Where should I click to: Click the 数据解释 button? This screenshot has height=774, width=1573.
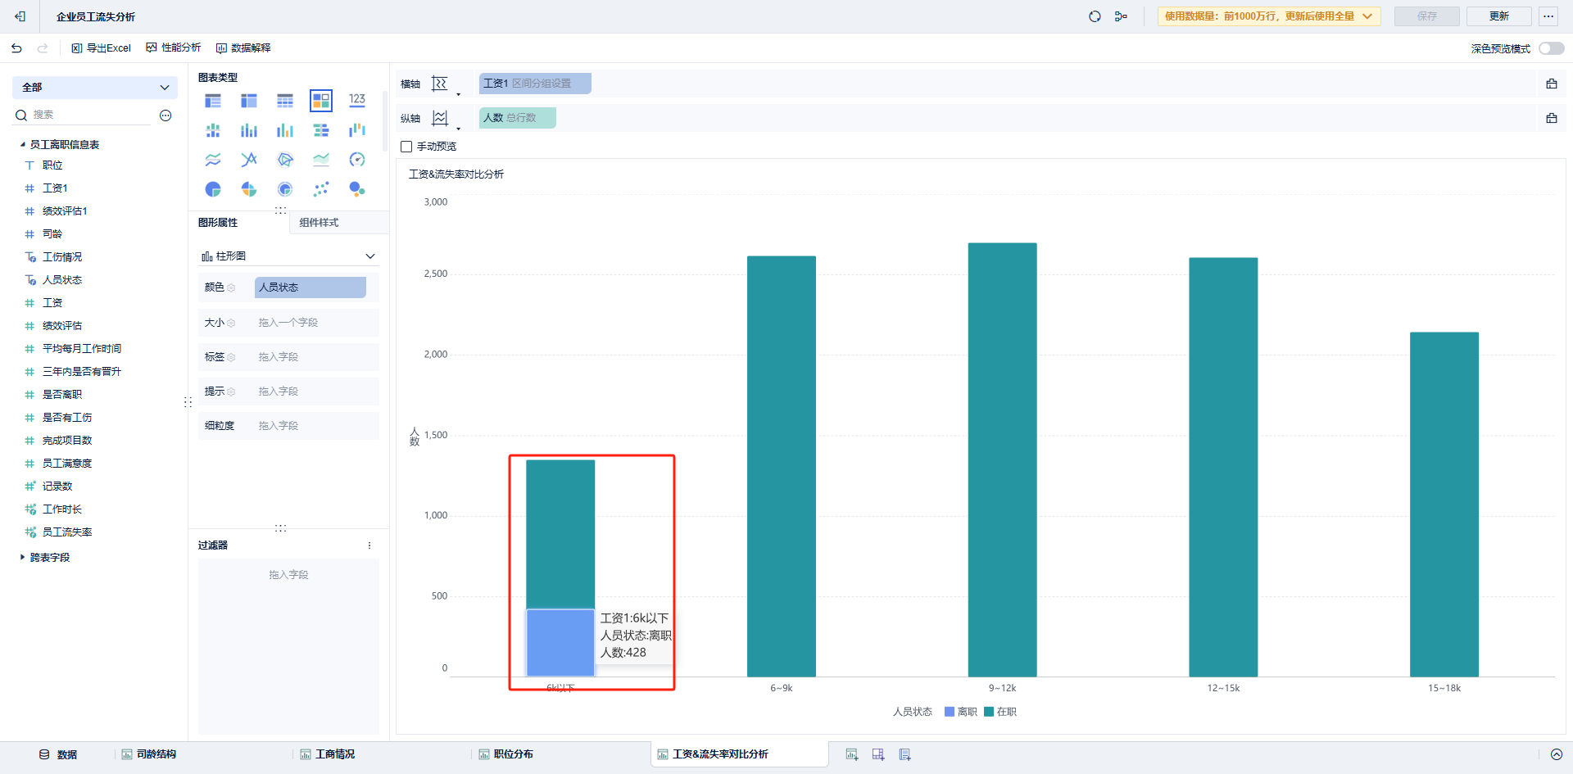(243, 48)
